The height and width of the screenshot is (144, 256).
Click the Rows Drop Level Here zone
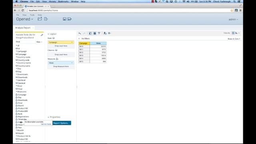(61, 46)
